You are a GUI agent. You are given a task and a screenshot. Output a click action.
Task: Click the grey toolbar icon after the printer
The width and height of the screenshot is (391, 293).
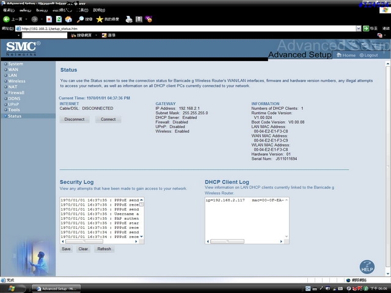(x=139, y=19)
